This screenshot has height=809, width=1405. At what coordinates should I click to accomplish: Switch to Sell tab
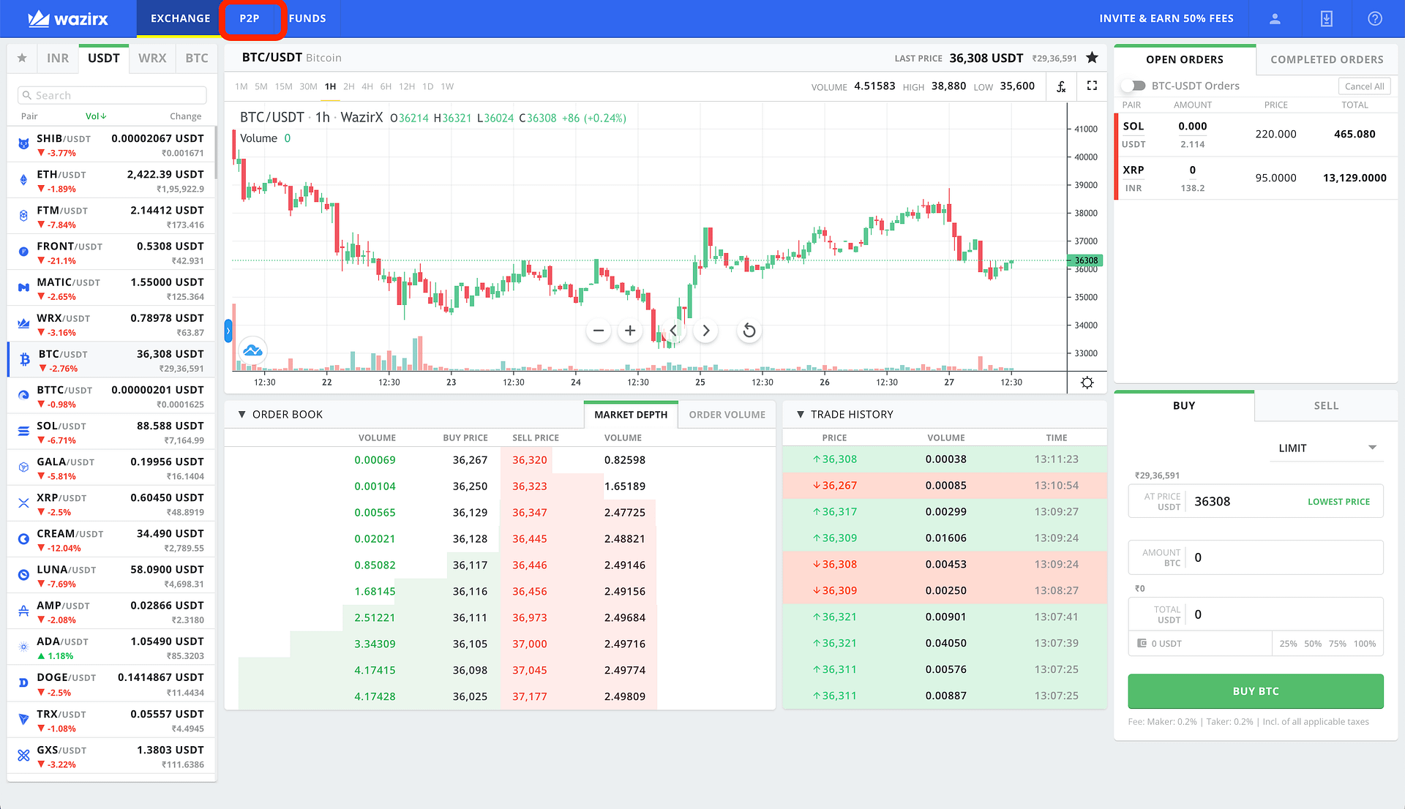pyautogui.click(x=1326, y=405)
